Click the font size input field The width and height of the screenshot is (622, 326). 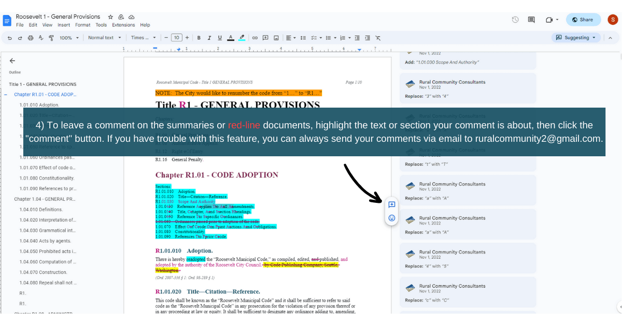176,38
